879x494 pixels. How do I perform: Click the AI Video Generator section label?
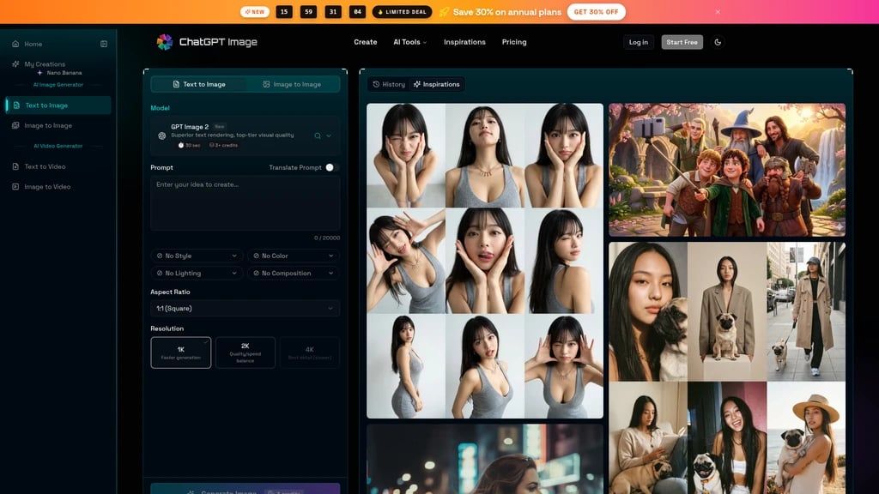(58, 146)
